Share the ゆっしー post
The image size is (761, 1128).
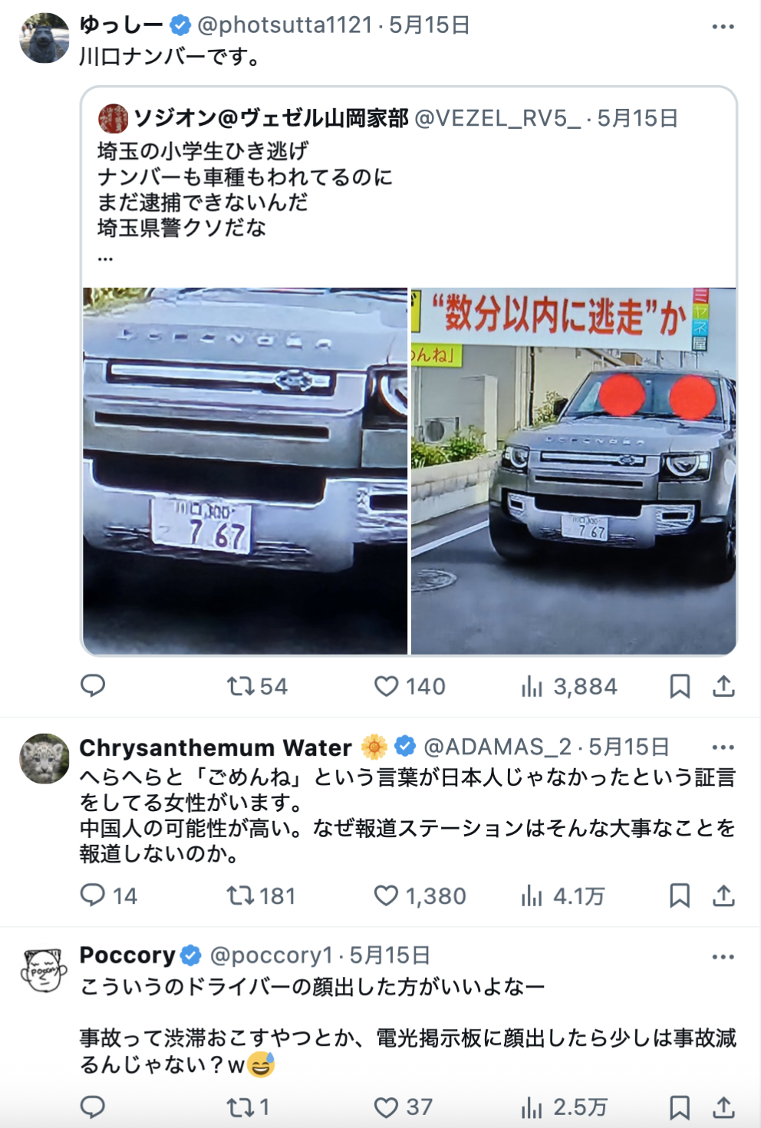(723, 686)
